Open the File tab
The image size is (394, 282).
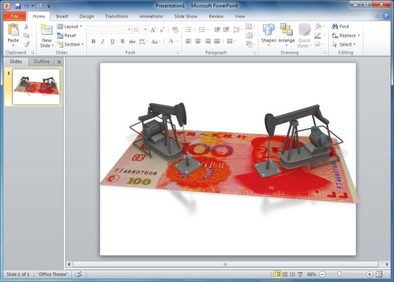coord(14,16)
